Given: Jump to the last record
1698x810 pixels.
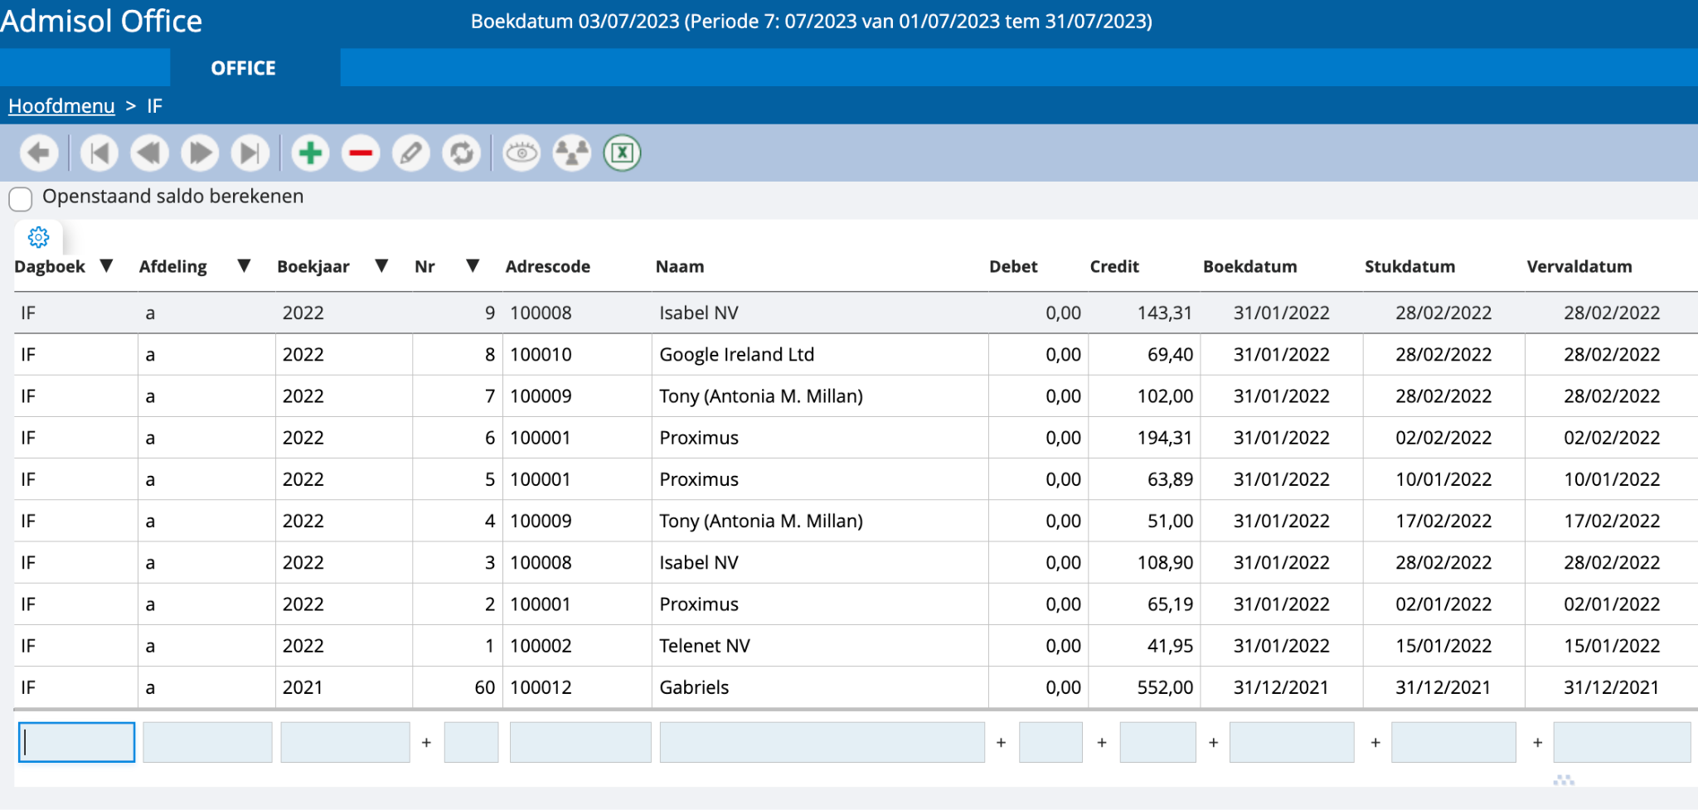Looking at the screenshot, I should pyautogui.click(x=250, y=153).
